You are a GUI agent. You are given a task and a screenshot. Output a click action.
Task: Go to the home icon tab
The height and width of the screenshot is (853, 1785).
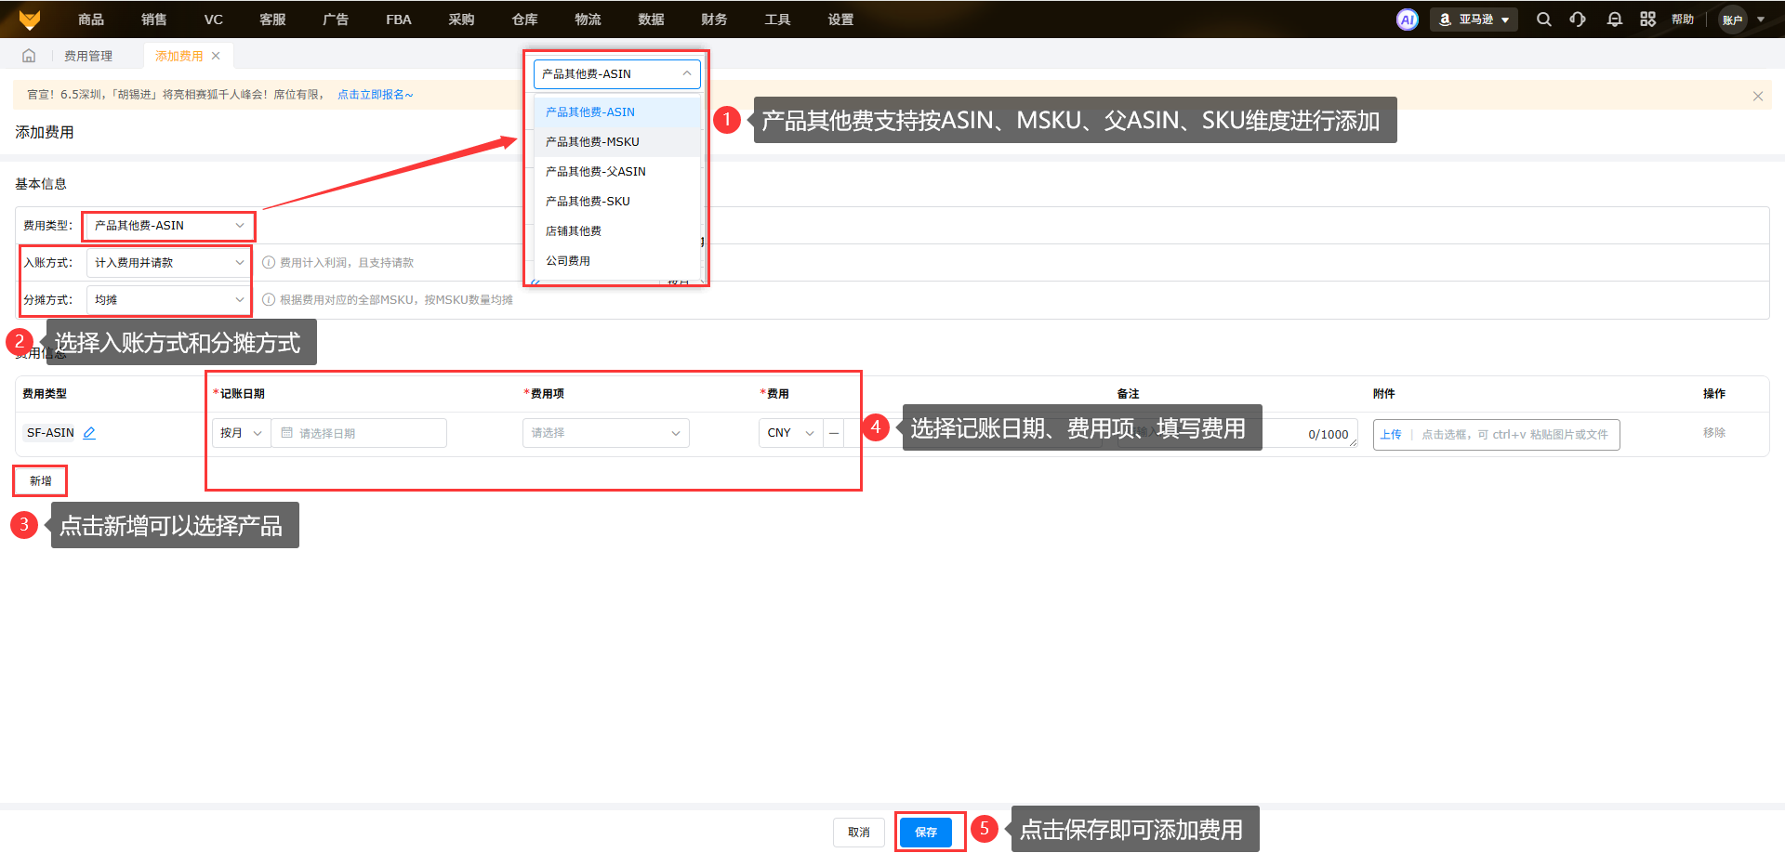point(29,56)
